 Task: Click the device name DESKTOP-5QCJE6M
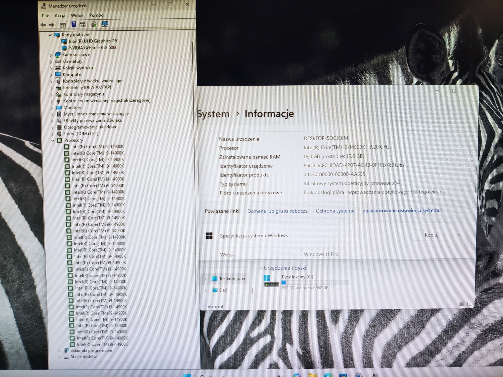(326, 138)
